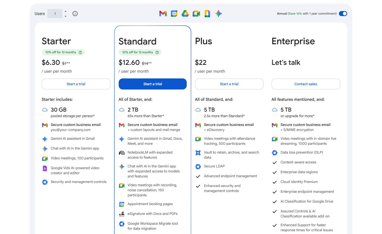Click Contact sales under Enterprise
The height and width of the screenshot is (234, 382).
coord(306,84)
